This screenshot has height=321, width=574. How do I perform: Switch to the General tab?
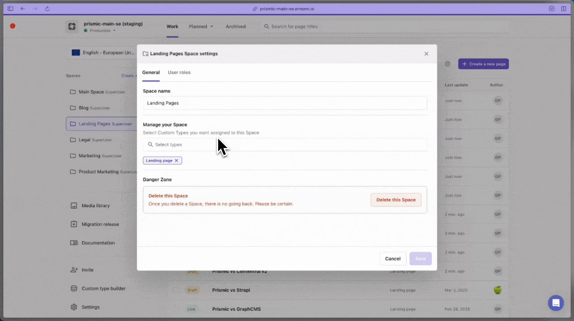point(151,72)
